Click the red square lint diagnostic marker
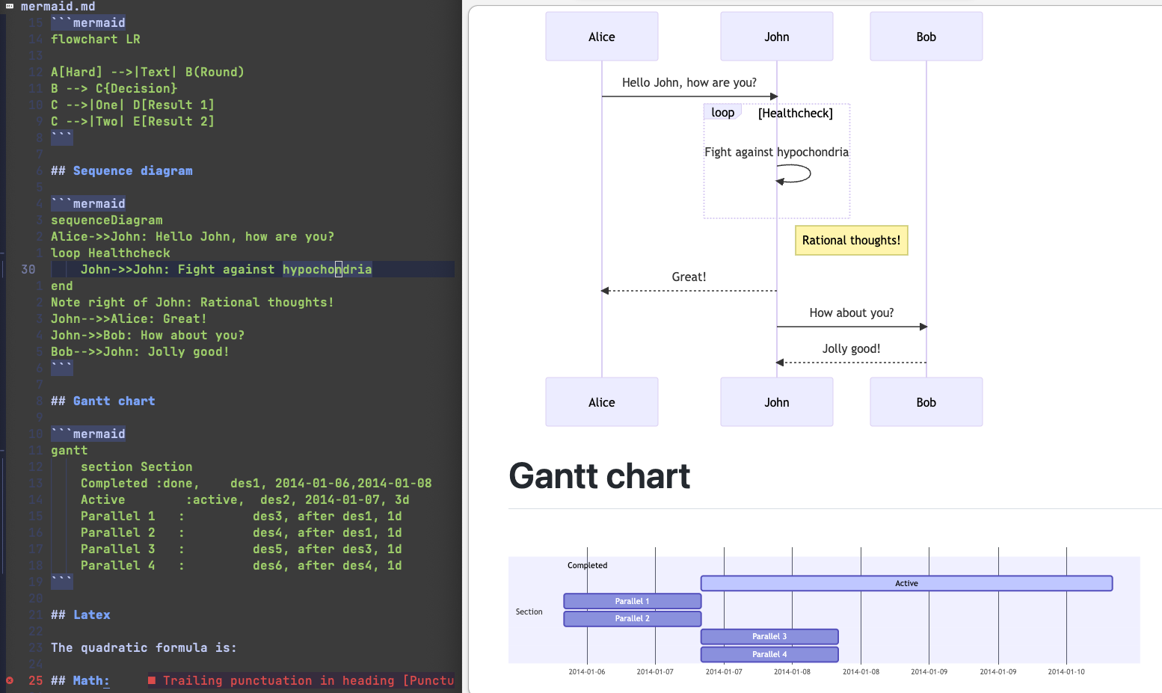Image resolution: width=1162 pixels, height=693 pixels. coord(152,680)
